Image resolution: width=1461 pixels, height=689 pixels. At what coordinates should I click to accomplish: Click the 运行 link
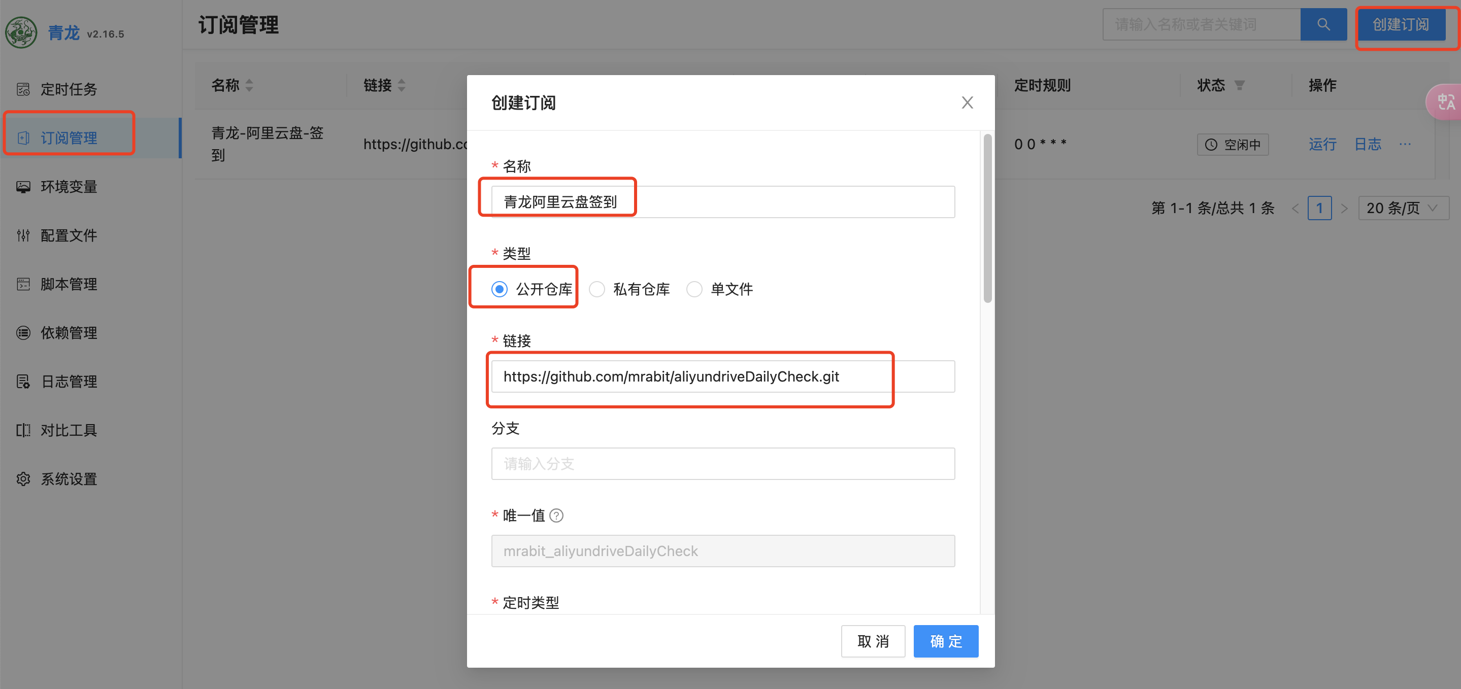1322,144
